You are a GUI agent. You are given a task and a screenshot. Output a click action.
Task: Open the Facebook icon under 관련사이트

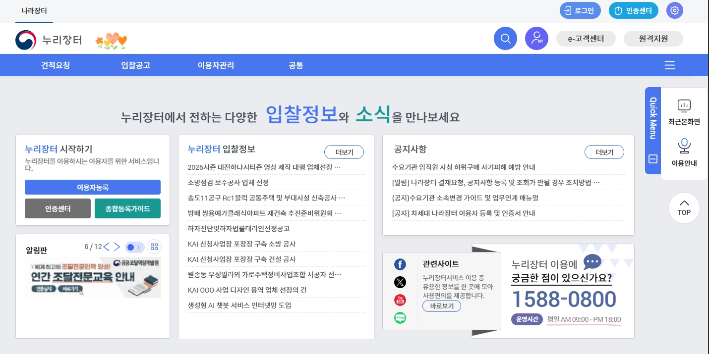pyautogui.click(x=400, y=264)
